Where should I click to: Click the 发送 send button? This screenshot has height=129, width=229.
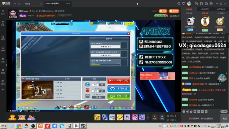224,118
